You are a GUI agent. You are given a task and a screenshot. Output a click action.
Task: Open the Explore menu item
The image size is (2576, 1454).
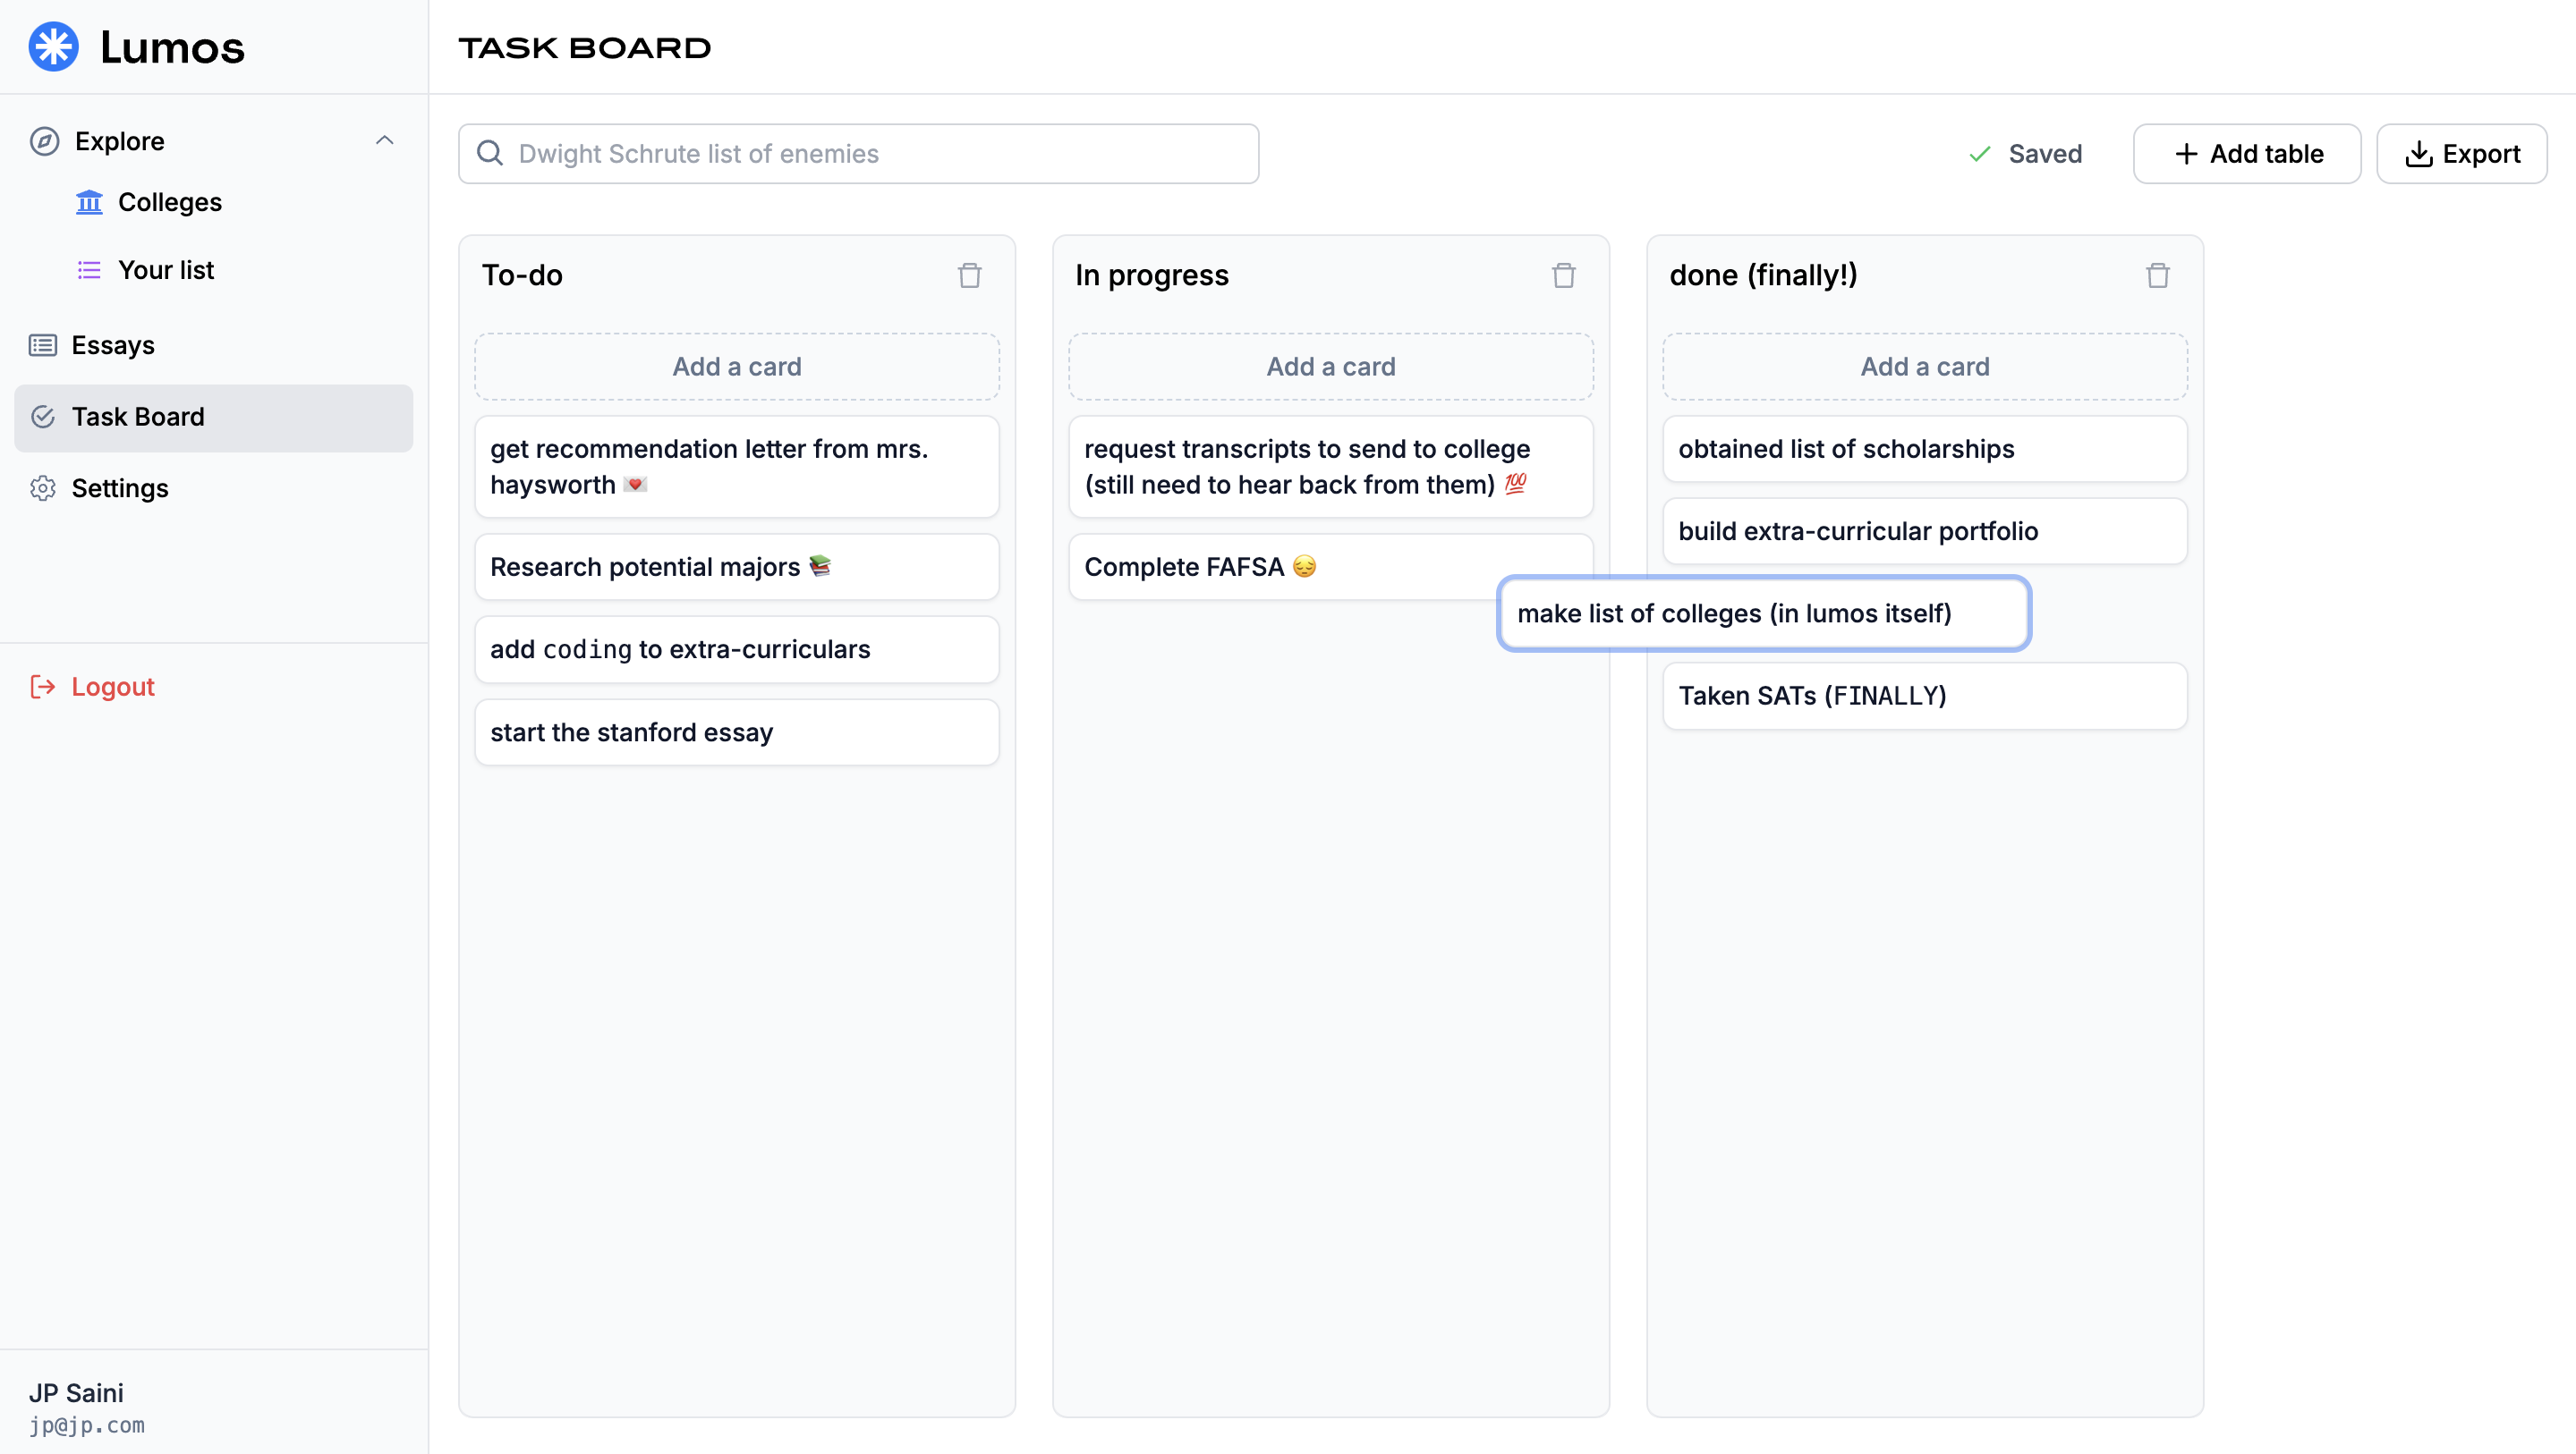[x=120, y=141]
